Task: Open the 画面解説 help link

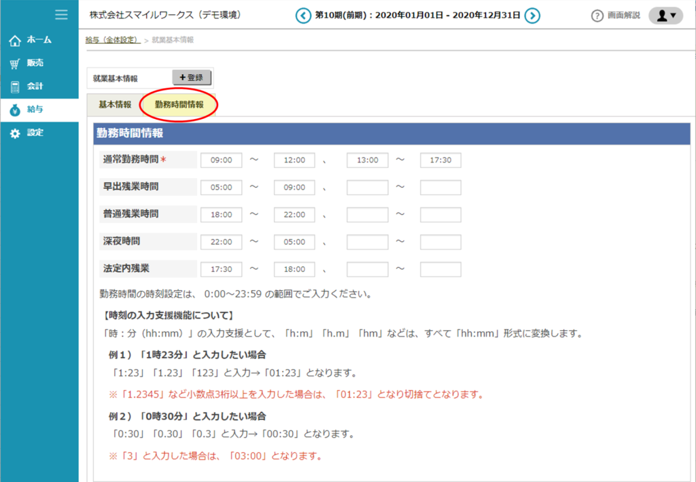Action: 624,16
